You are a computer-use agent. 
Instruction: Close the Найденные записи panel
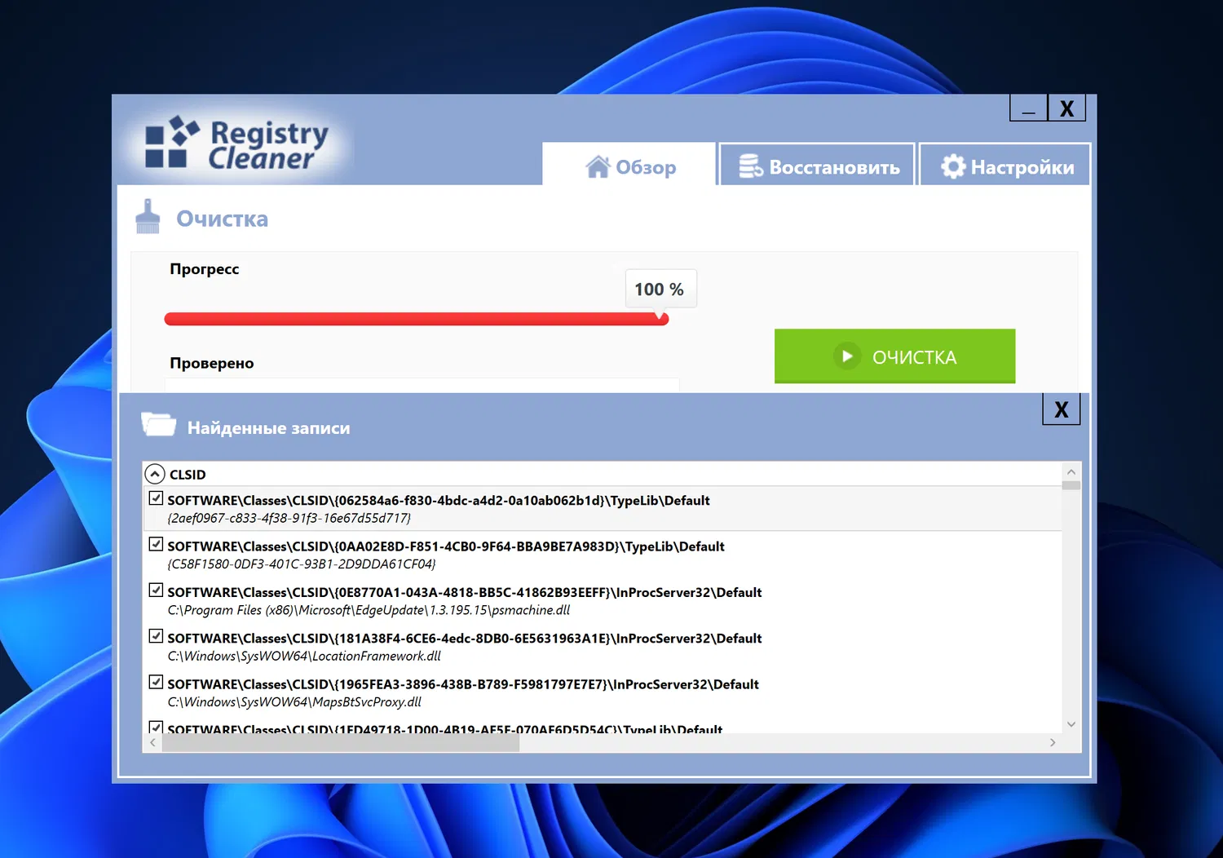click(1061, 409)
